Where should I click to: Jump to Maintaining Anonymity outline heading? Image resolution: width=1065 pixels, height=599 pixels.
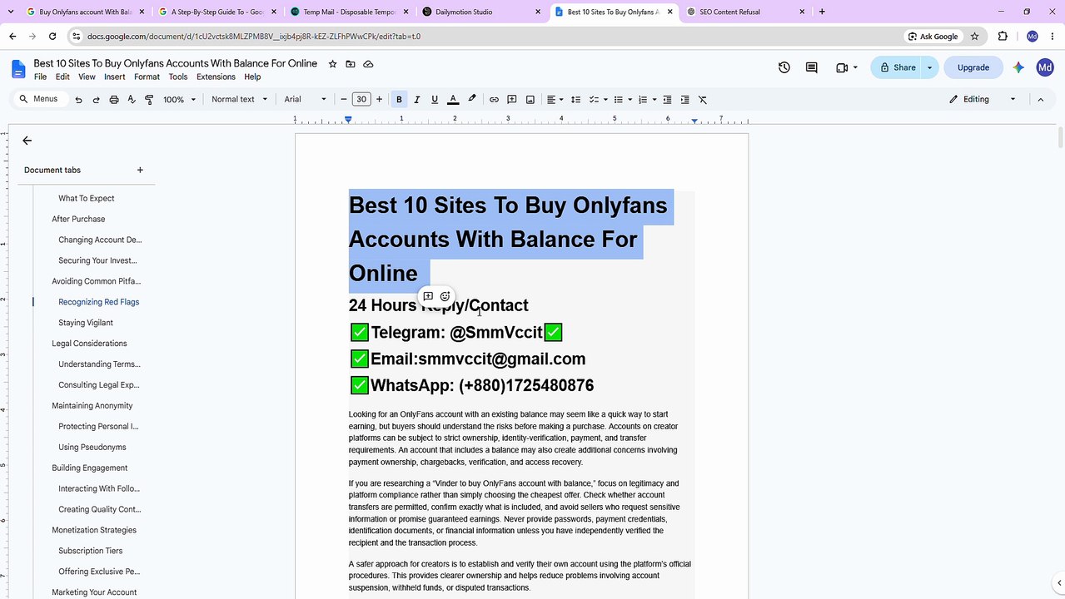[x=92, y=406]
